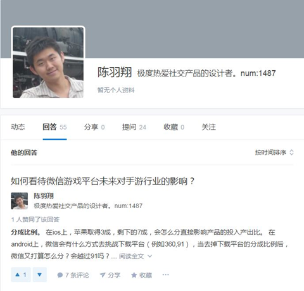
Task: Open the question about 微信游戏平台
Action: pos(103,181)
